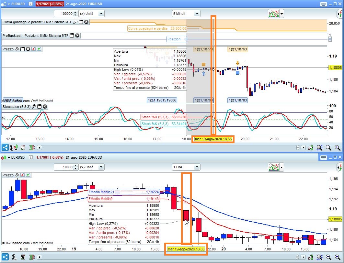Image resolution: width=344 pixels, height=263 pixels.
Task: Open drawing objects icon in bottom chart toolbar
Action: click(x=14, y=257)
